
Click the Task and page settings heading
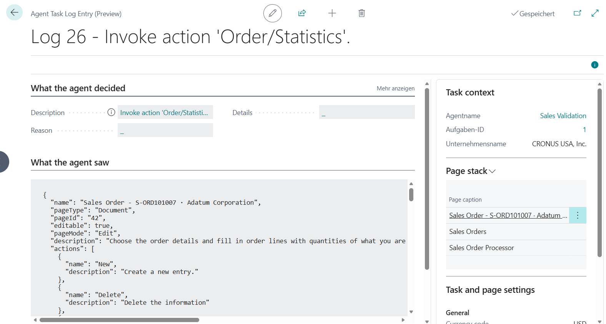tap(490, 290)
